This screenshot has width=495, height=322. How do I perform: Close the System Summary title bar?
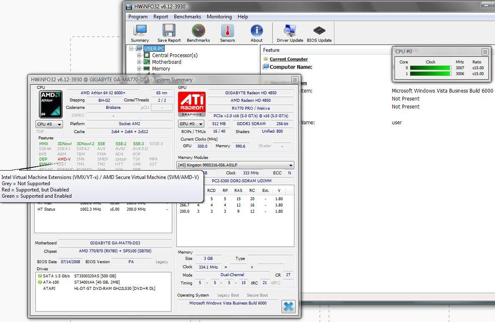point(294,80)
